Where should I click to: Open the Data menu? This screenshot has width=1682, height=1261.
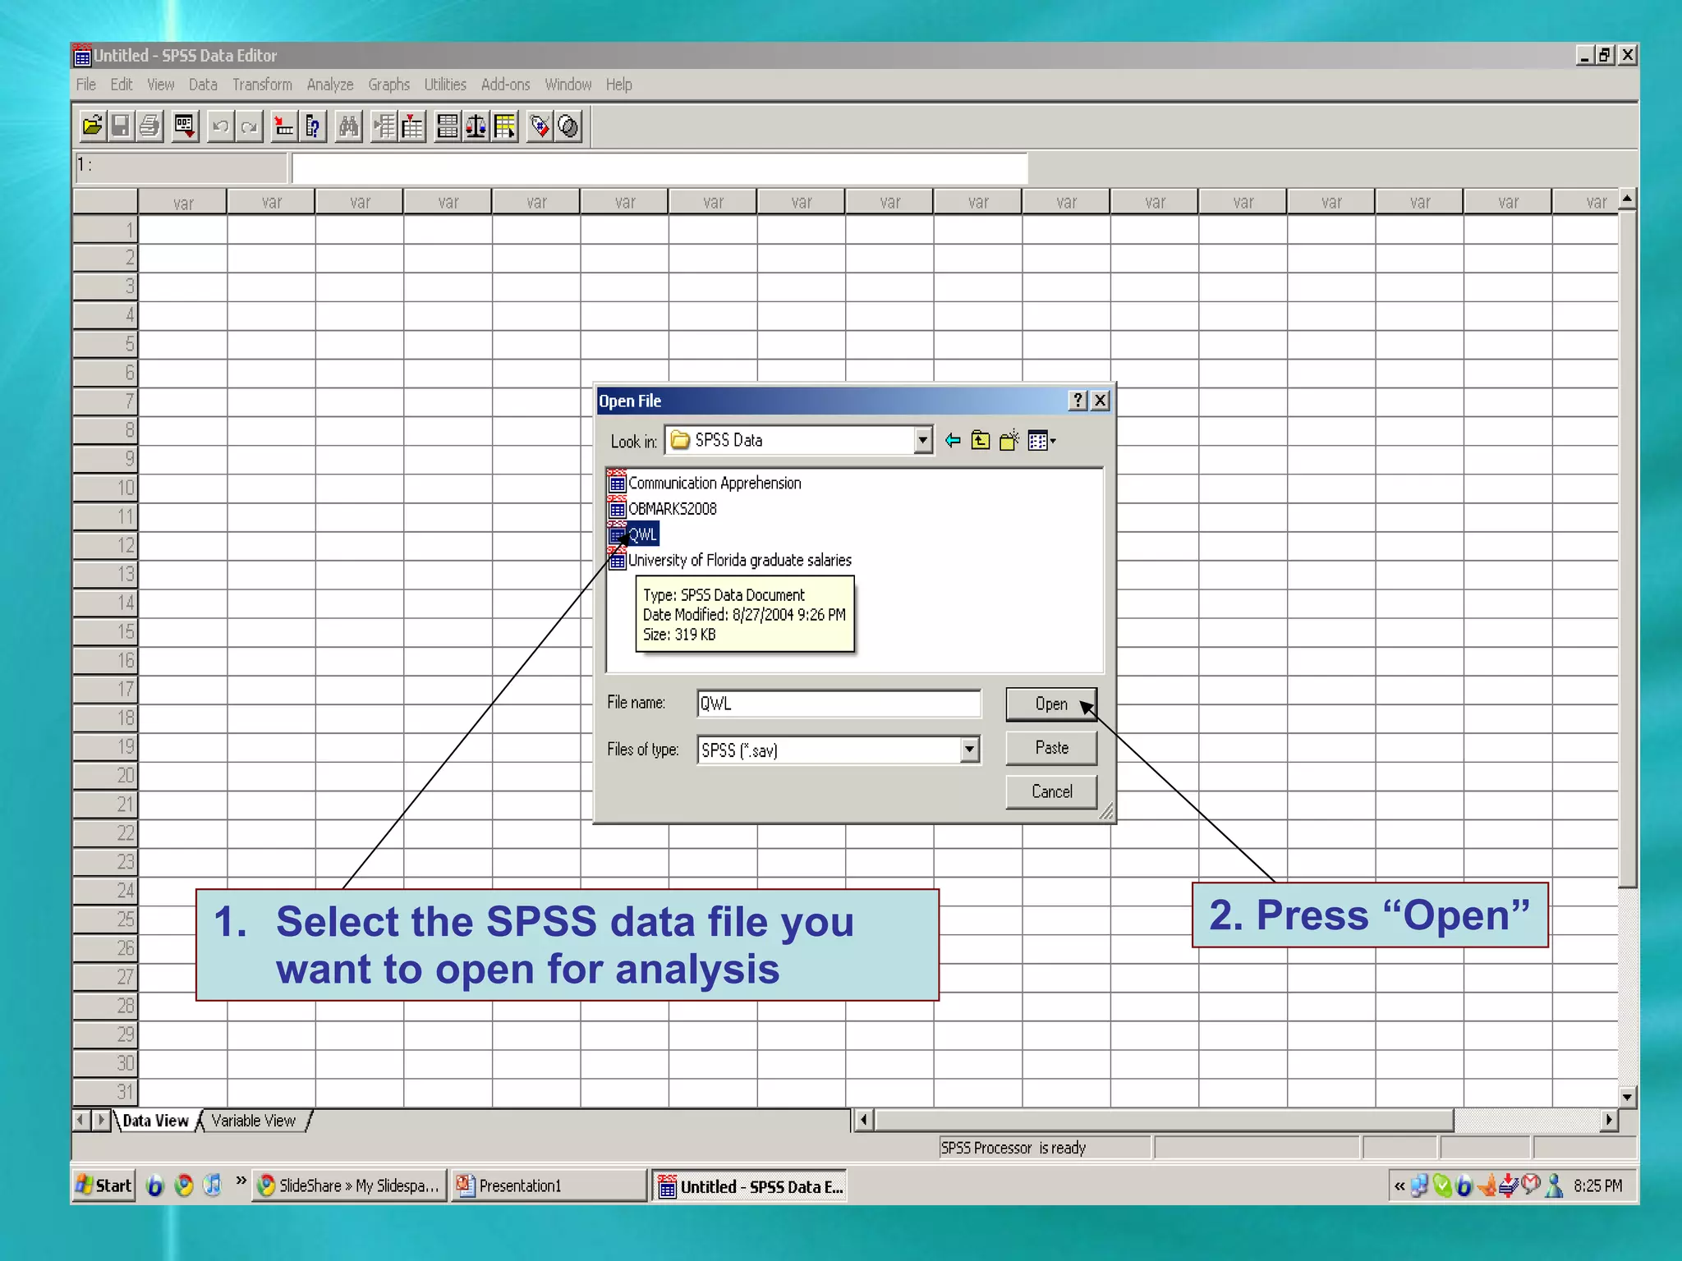[203, 85]
